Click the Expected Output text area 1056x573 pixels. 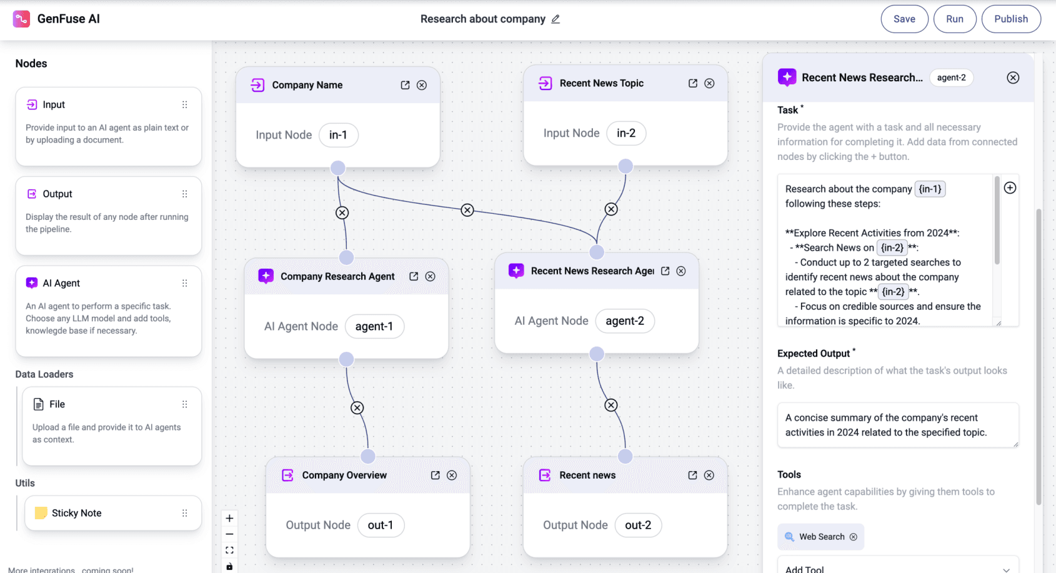(898, 425)
